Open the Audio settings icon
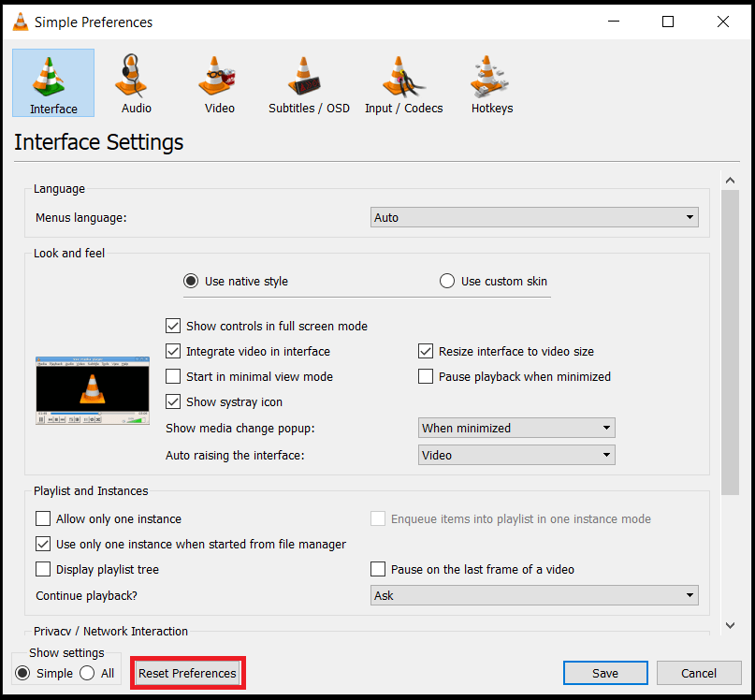Viewport: 755px width, 700px height. click(135, 82)
